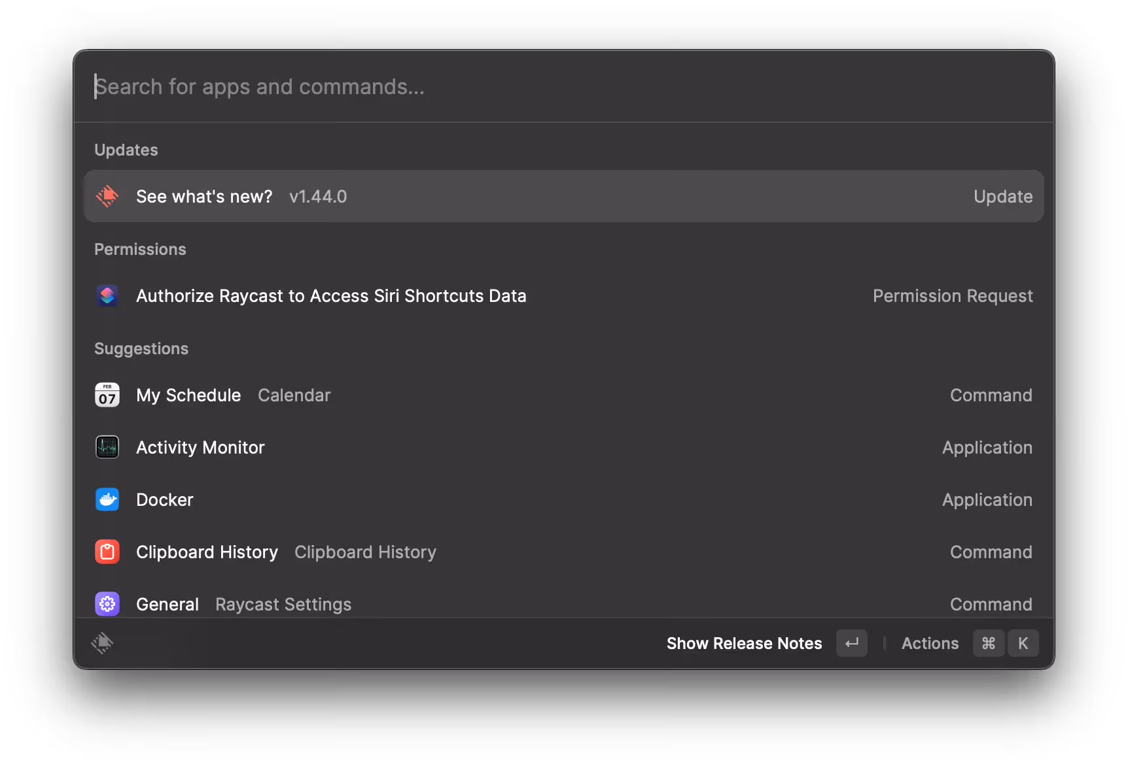Click the Return key icon
Screen dimensions: 1128x766
point(851,643)
